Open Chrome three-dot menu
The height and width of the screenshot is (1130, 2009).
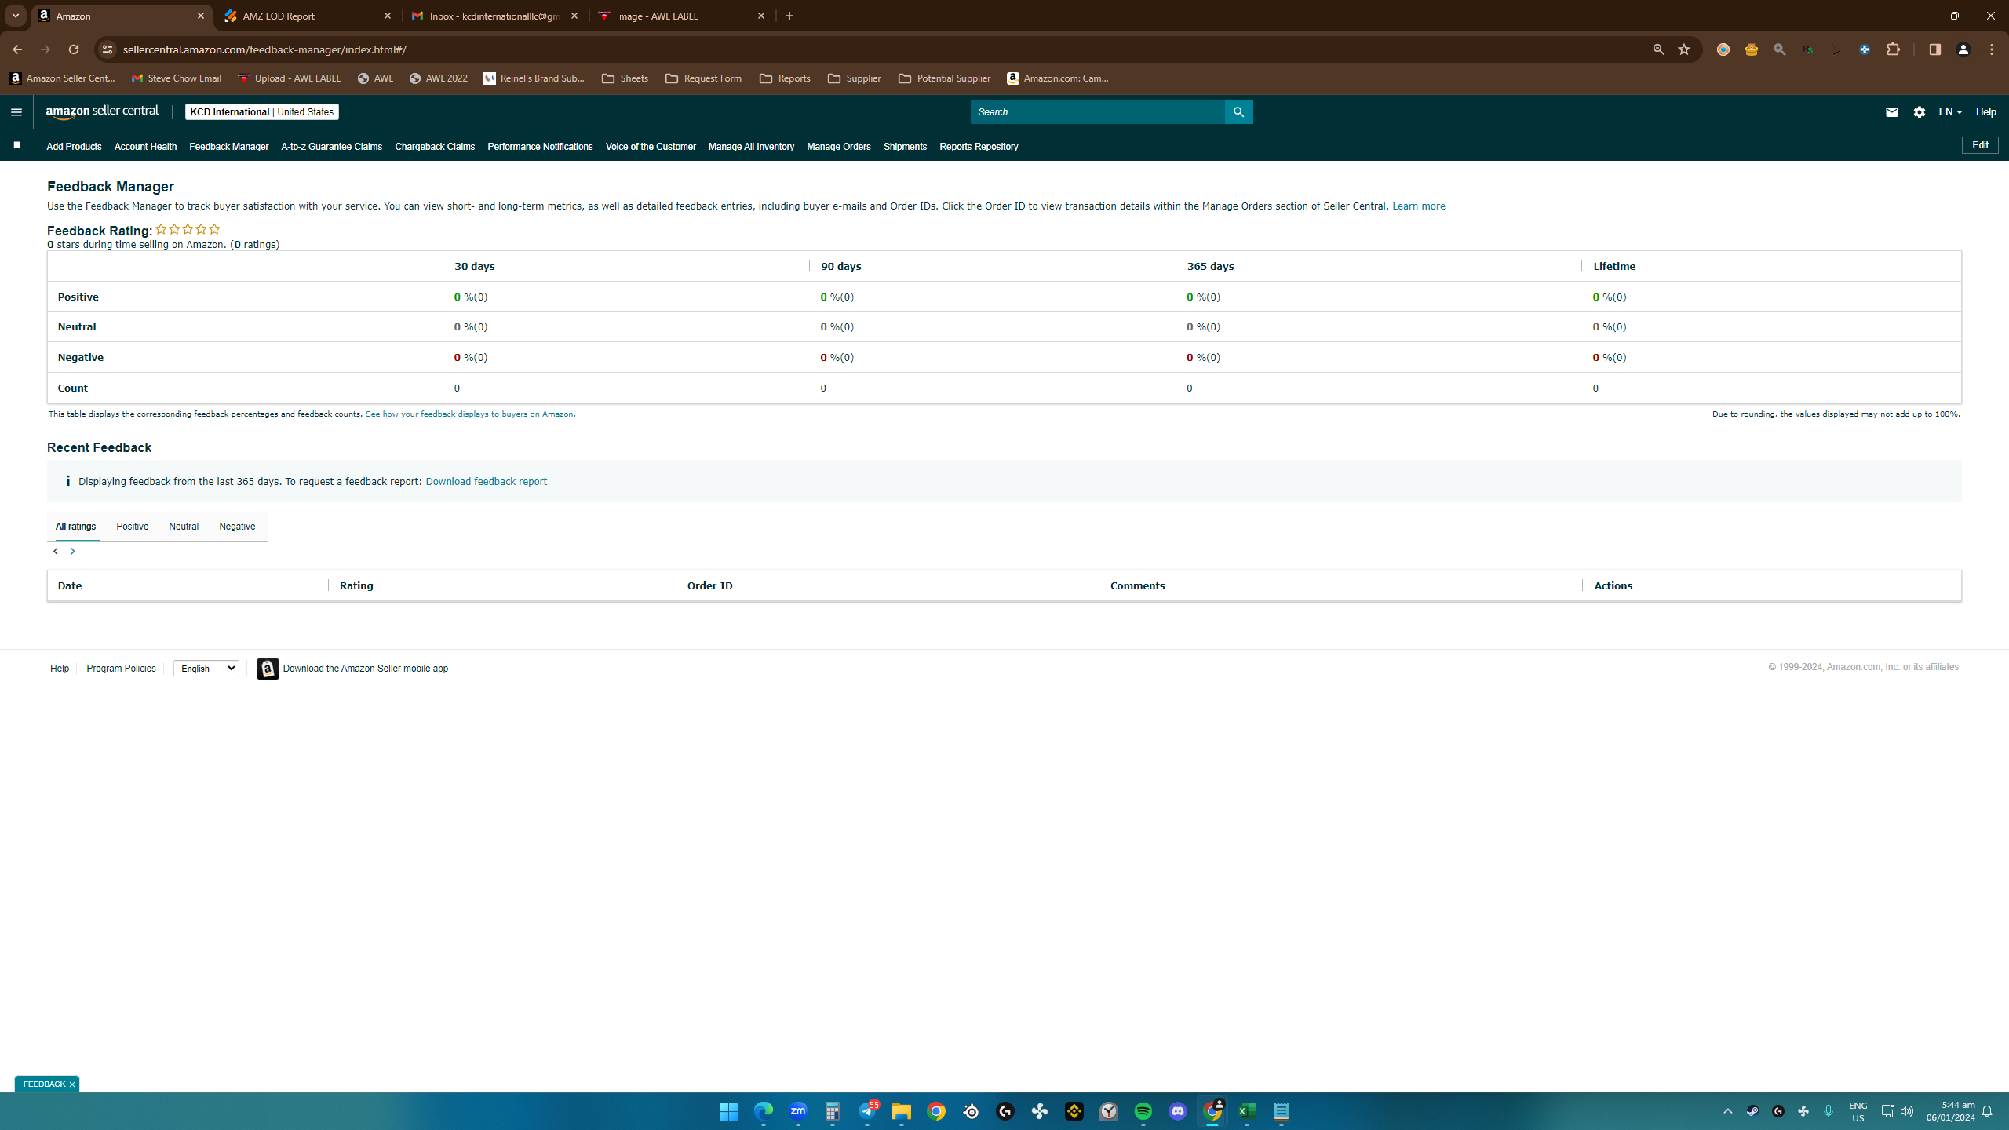pos(1992,49)
